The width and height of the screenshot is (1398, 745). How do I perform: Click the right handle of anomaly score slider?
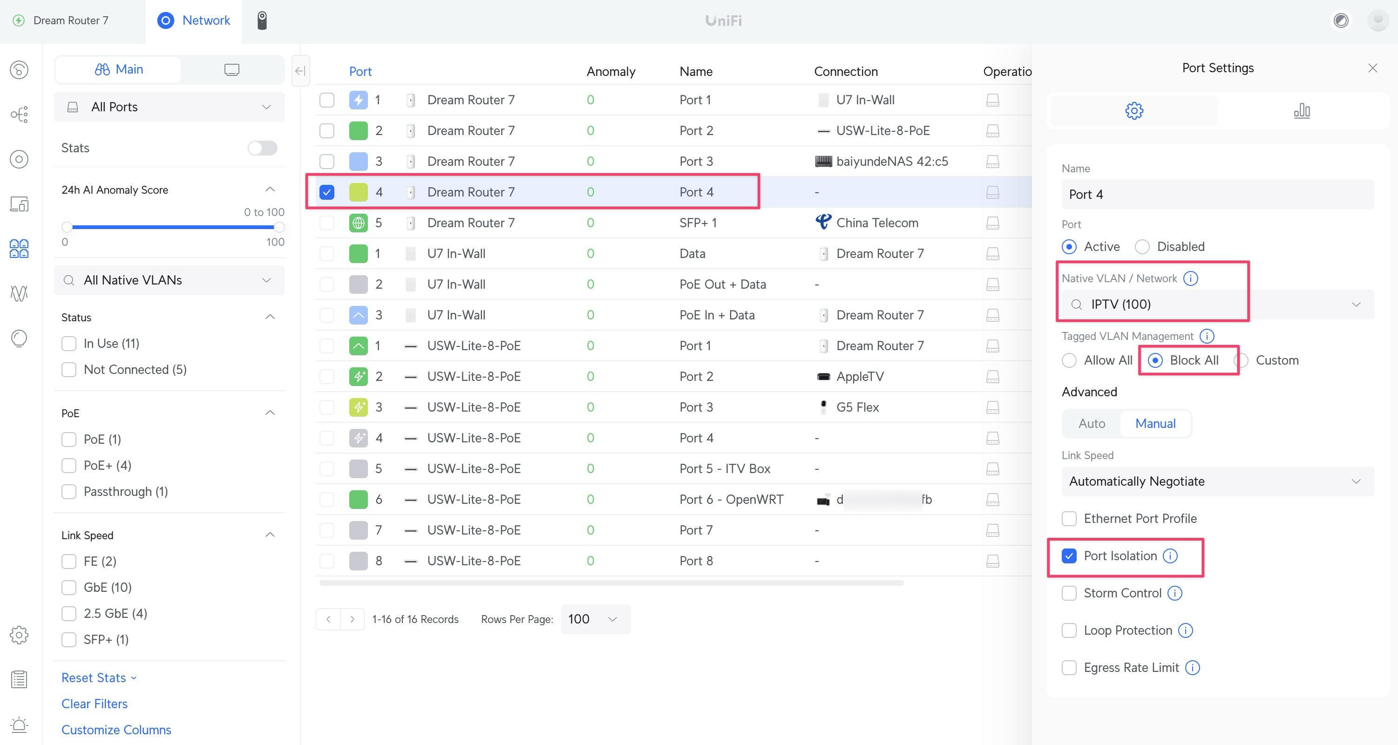[279, 227]
